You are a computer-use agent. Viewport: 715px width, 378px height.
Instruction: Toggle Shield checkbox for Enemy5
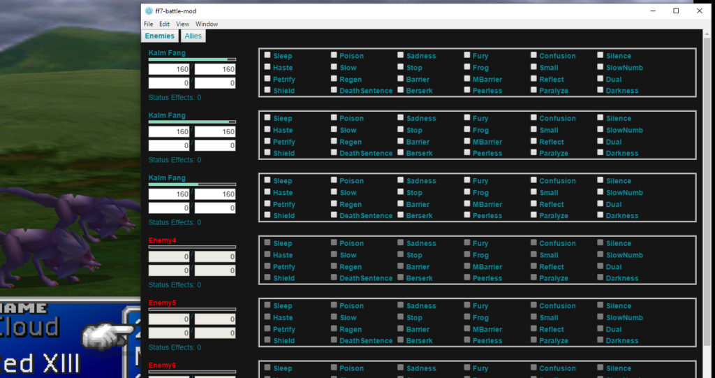click(x=267, y=340)
